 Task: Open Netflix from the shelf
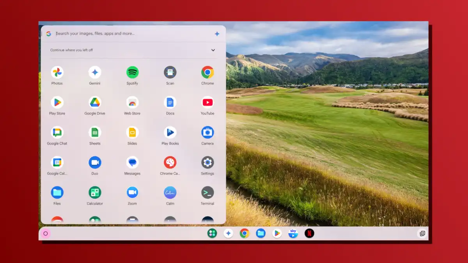[x=309, y=233]
